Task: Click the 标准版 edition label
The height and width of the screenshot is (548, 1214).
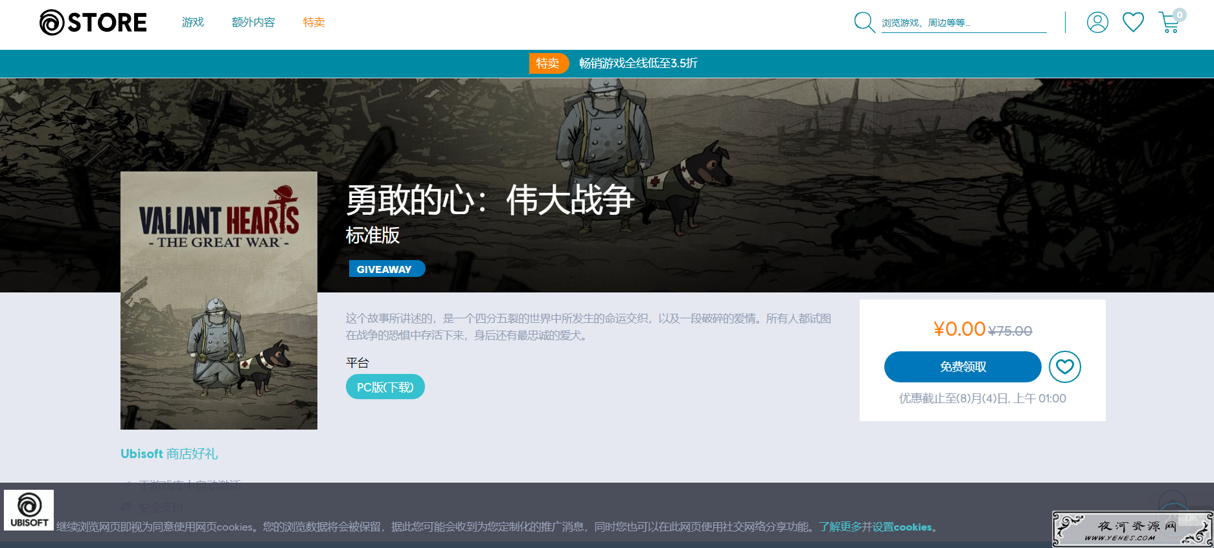Action: click(372, 235)
